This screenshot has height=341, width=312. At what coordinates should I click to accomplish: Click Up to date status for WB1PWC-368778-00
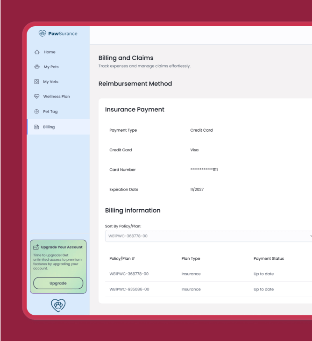pos(263,274)
